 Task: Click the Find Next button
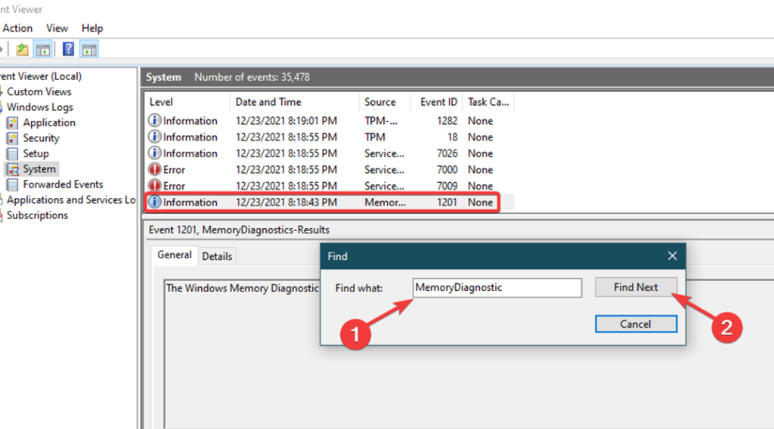click(x=636, y=287)
